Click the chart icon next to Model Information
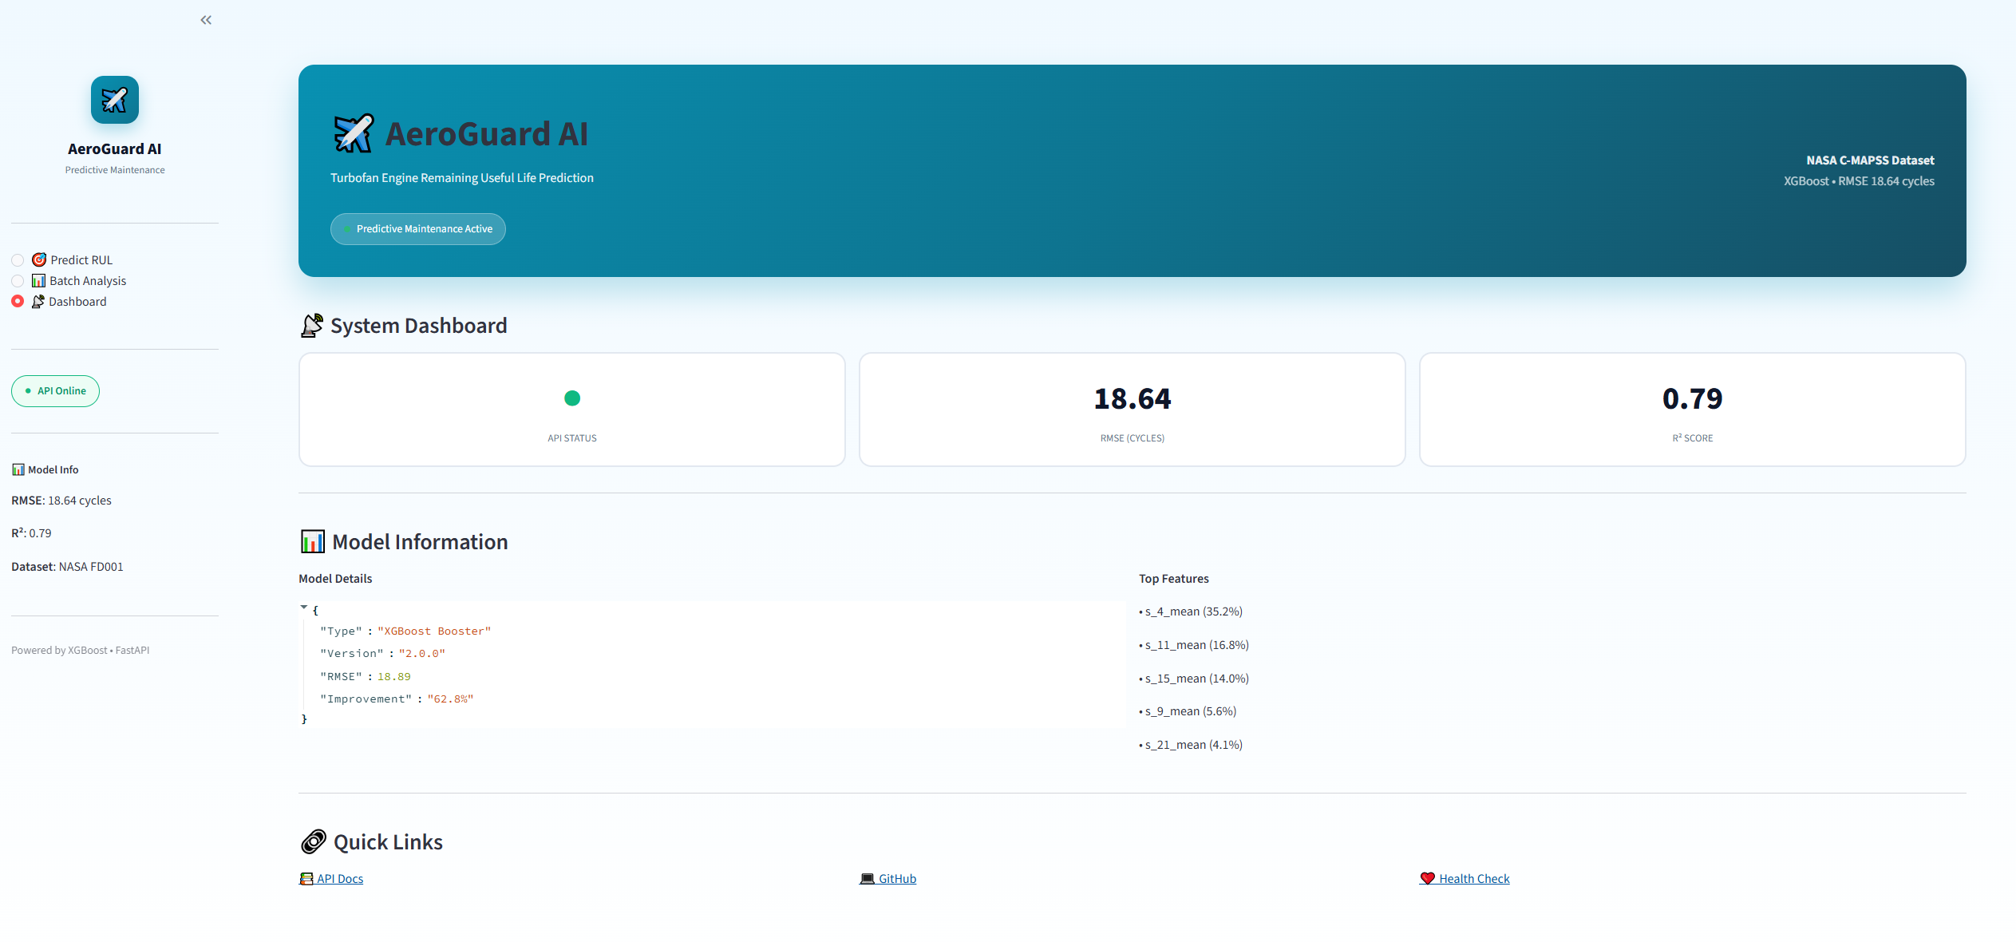The image size is (2016, 942). (x=312, y=541)
